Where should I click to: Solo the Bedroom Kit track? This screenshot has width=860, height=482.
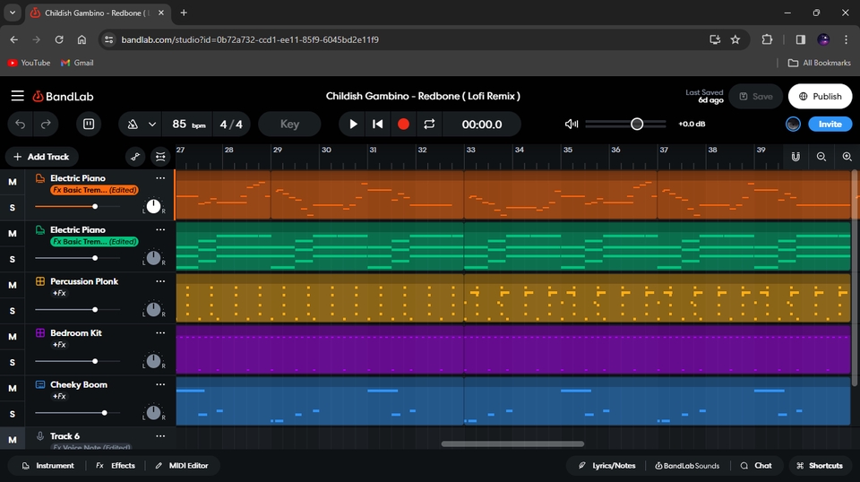pos(13,362)
